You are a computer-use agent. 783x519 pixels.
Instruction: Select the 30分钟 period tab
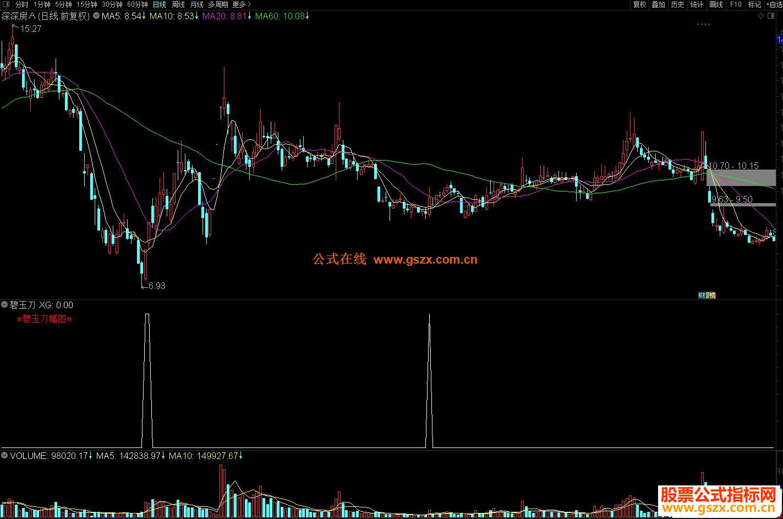point(112,4)
